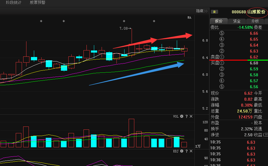Click the KDJ indicator label

click(x=176, y=151)
